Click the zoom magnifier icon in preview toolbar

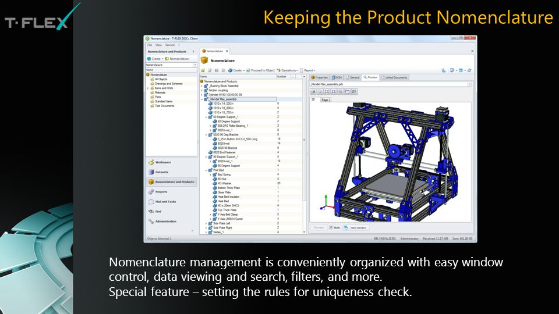[320, 91]
